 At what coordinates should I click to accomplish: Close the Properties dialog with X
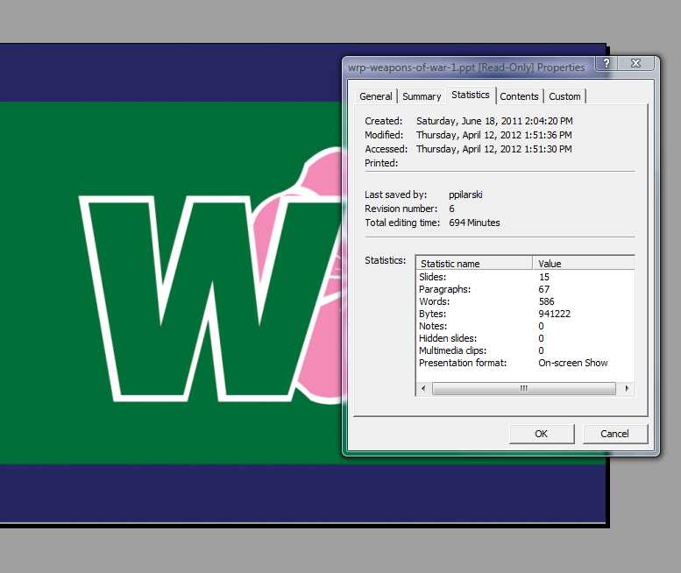pos(635,63)
